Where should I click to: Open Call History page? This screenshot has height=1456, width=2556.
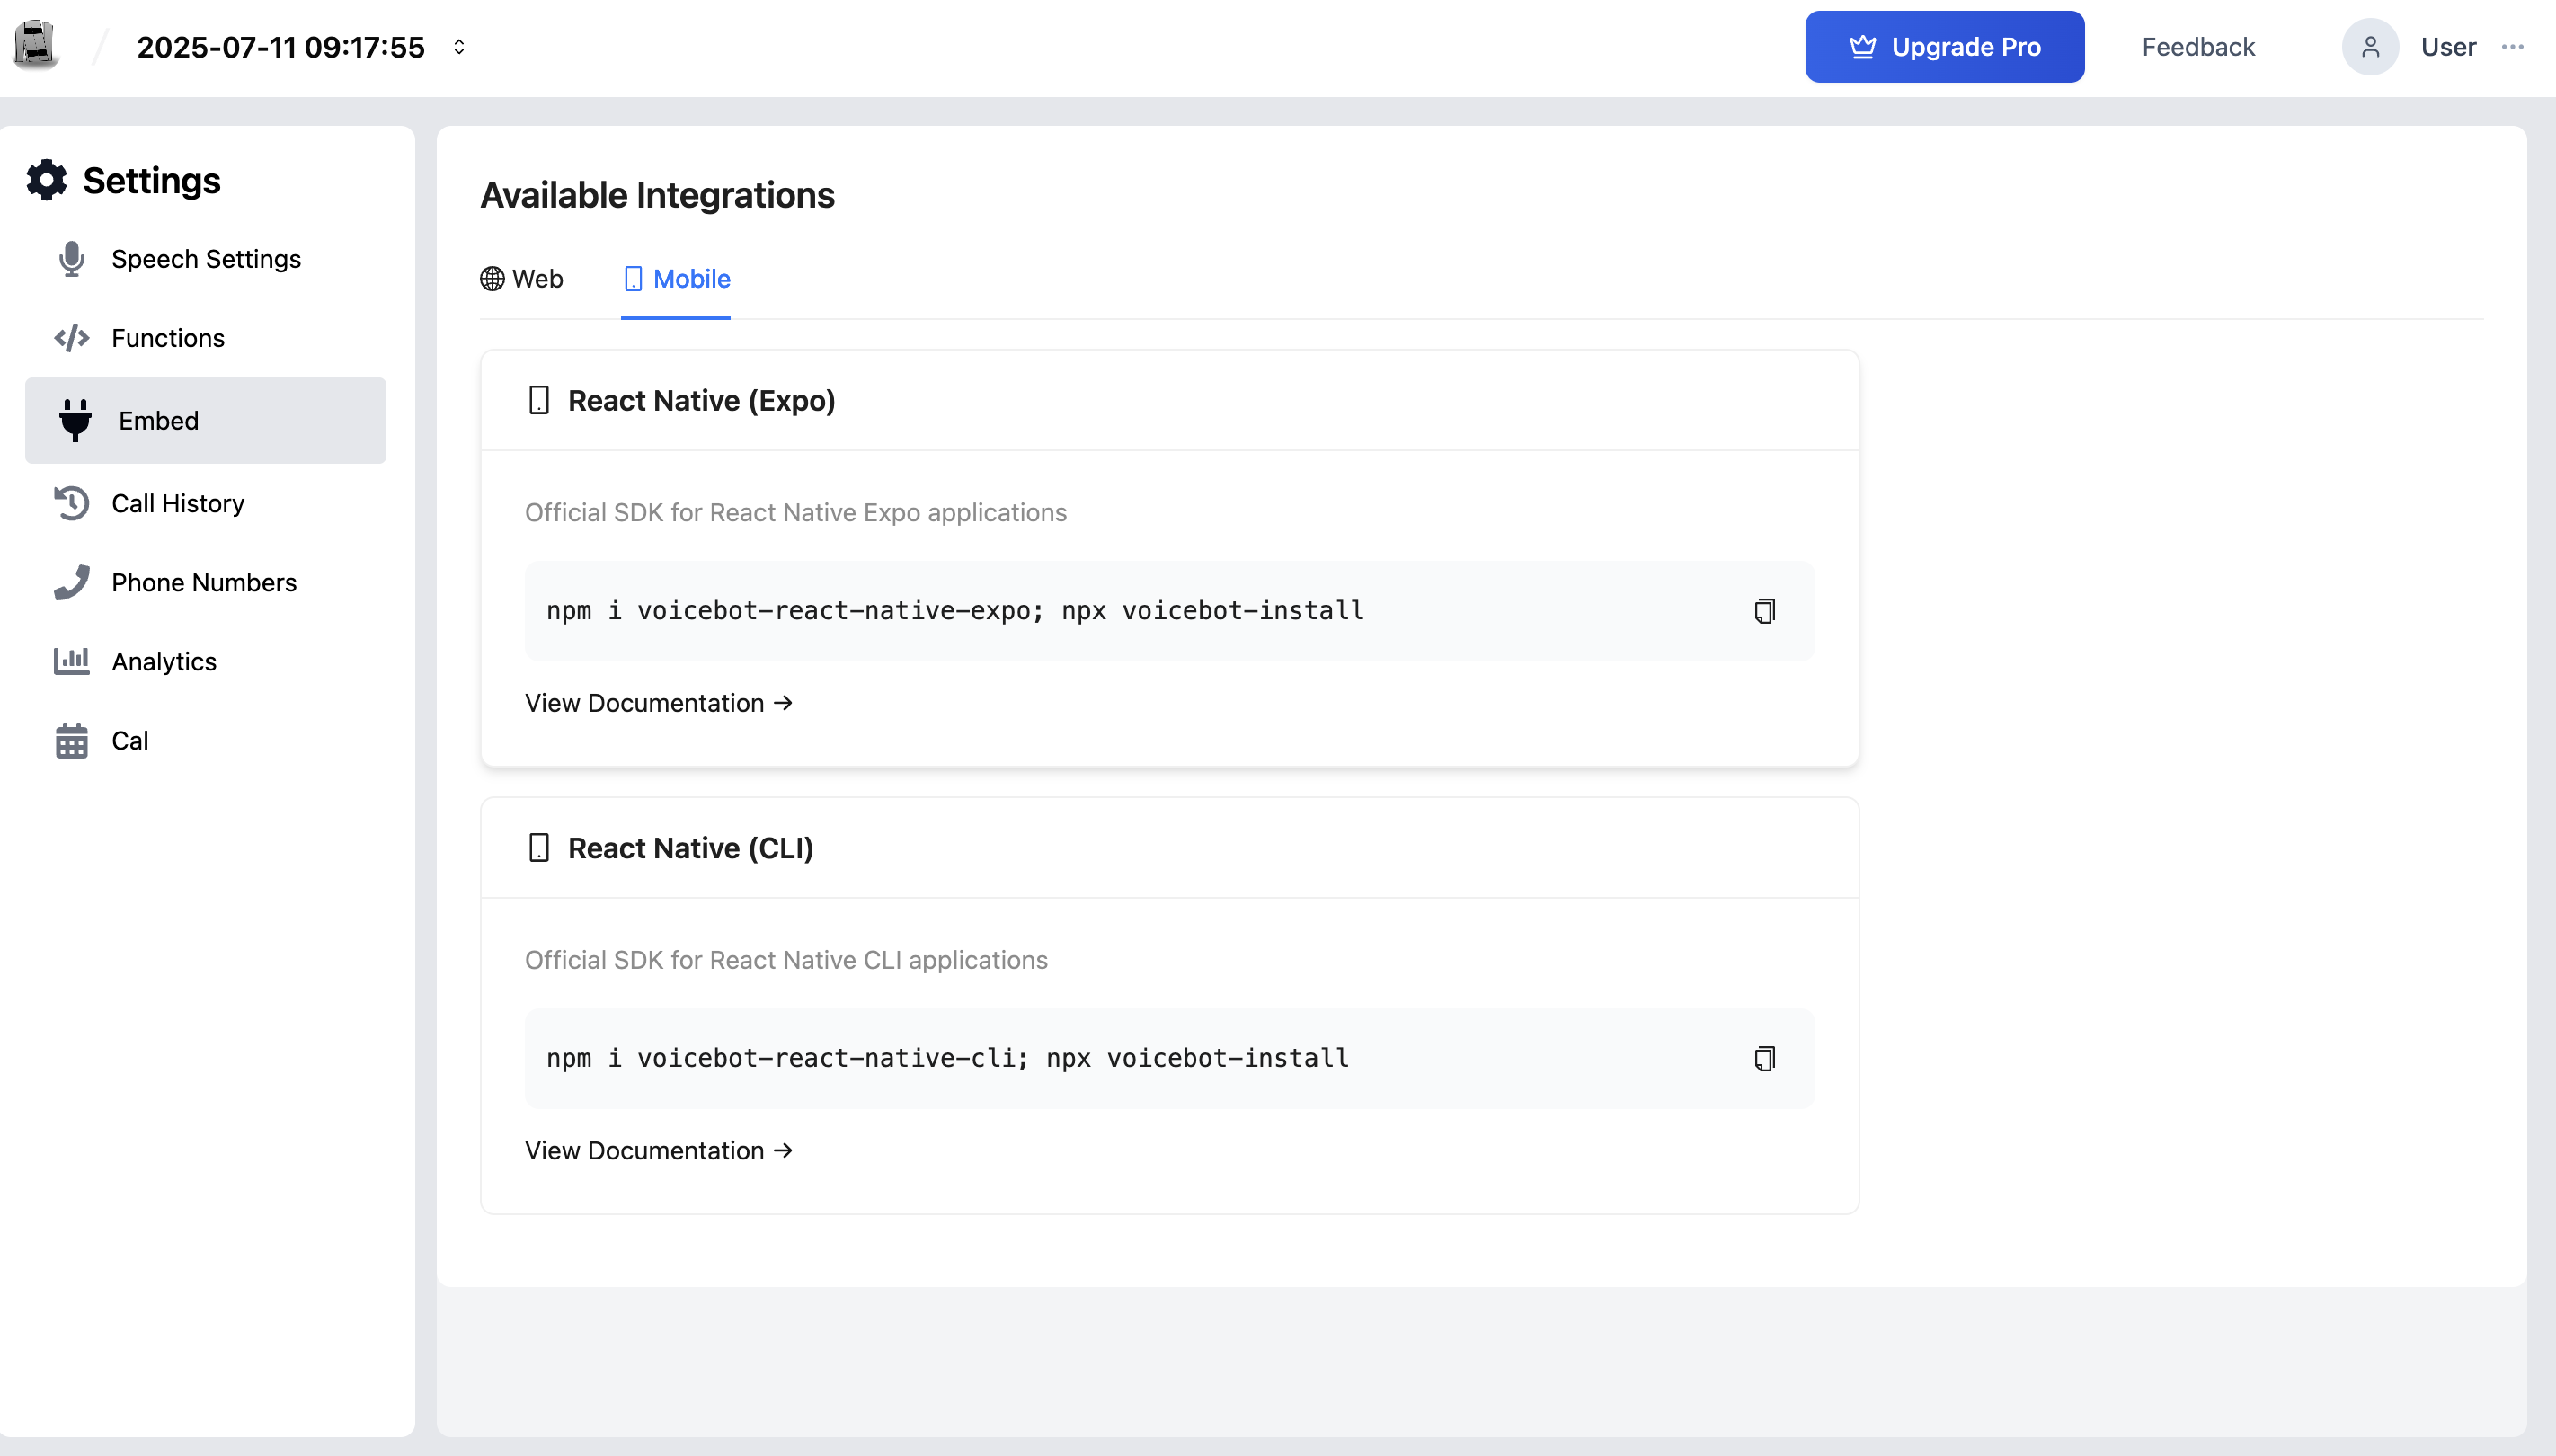(x=206, y=503)
